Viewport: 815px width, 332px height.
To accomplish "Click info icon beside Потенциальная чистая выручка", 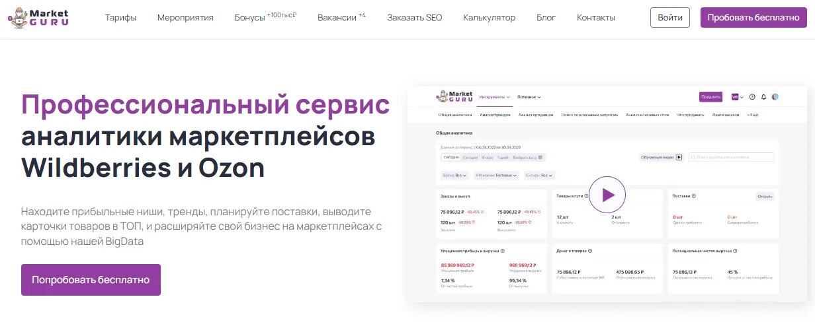I will click(735, 251).
